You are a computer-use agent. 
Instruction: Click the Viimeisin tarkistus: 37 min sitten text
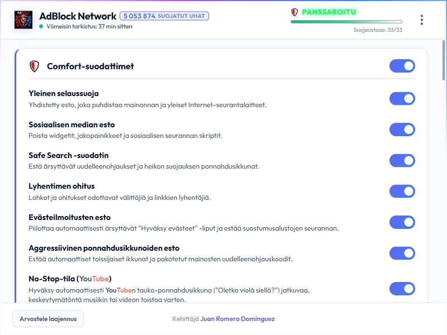(x=89, y=26)
